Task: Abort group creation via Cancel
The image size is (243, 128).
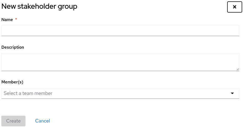Action: click(x=42, y=121)
